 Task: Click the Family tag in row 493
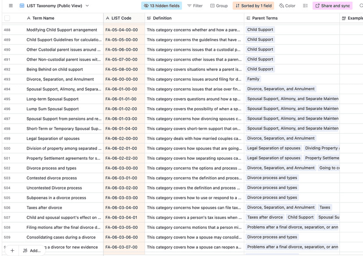click(x=254, y=79)
